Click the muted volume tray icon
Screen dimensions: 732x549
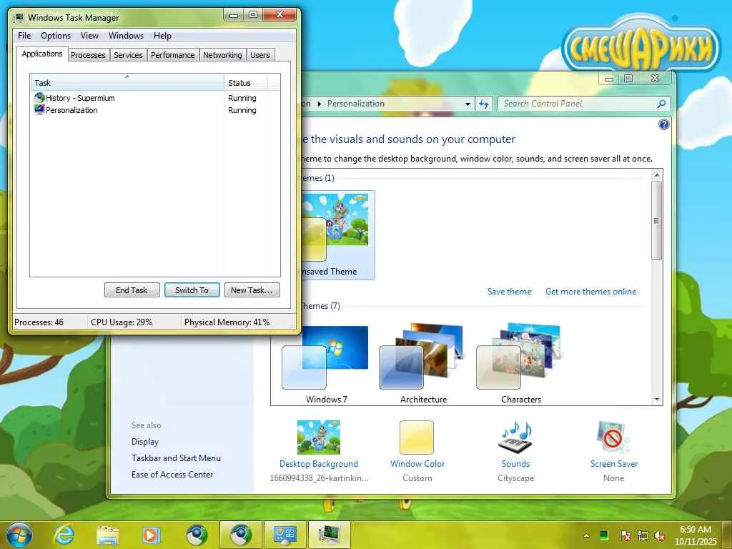click(x=660, y=535)
